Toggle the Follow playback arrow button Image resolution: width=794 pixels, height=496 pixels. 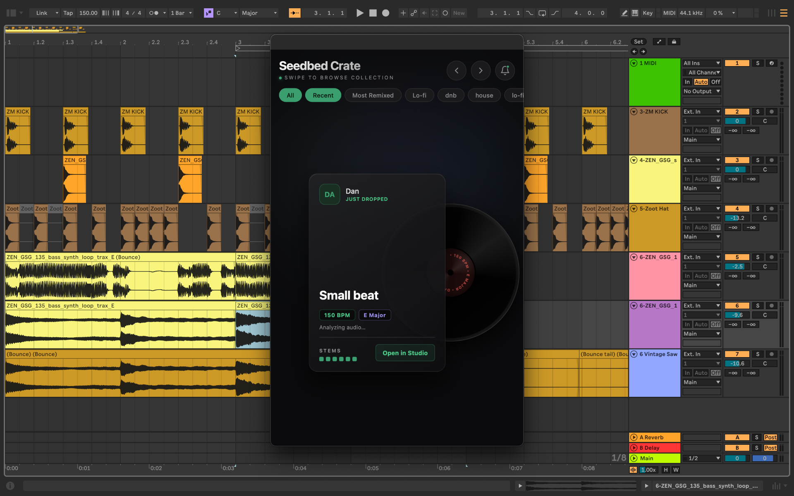pyautogui.click(x=294, y=13)
